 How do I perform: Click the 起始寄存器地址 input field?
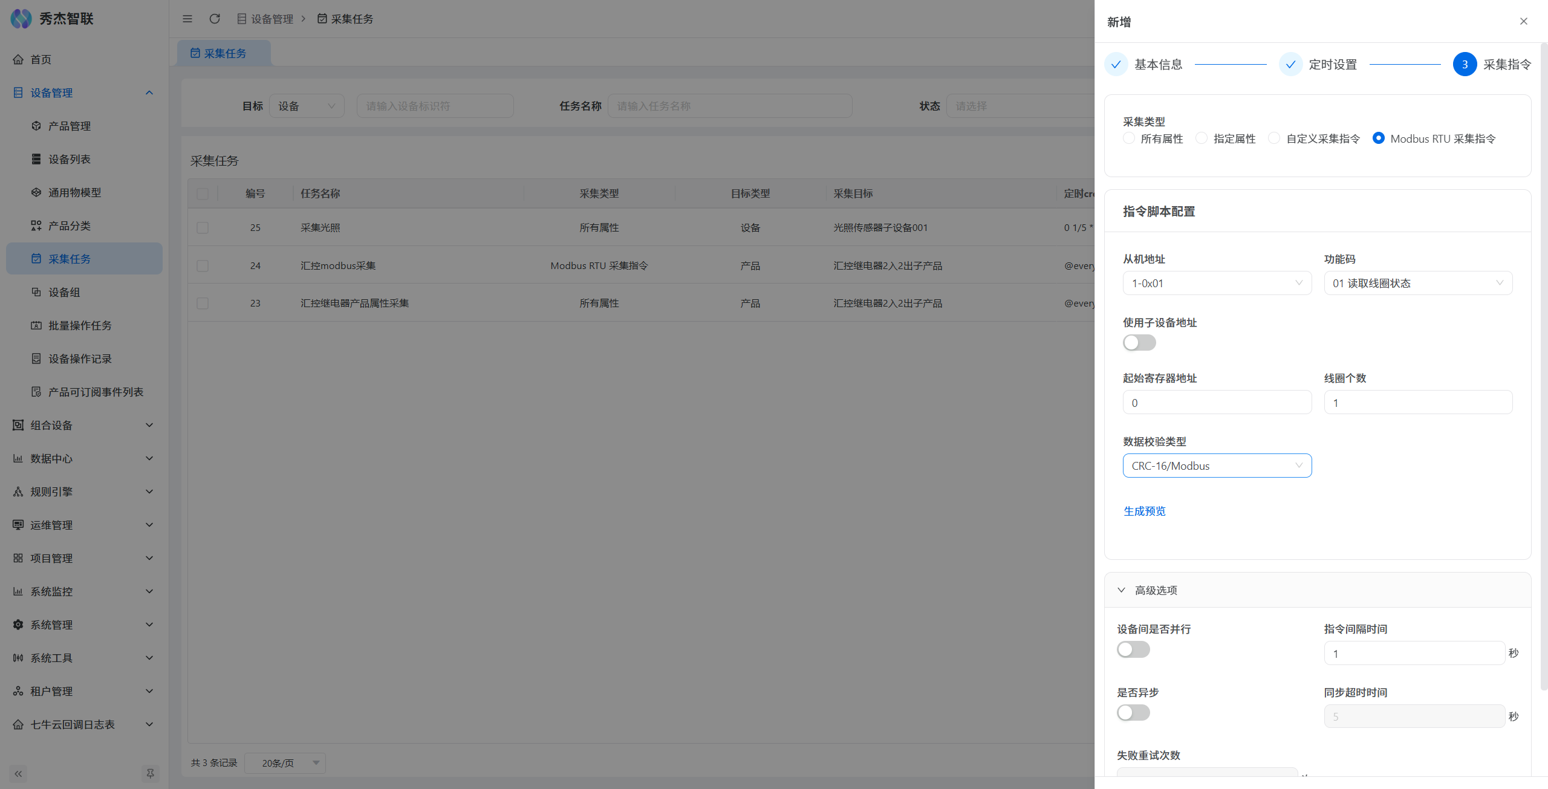click(x=1217, y=403)
